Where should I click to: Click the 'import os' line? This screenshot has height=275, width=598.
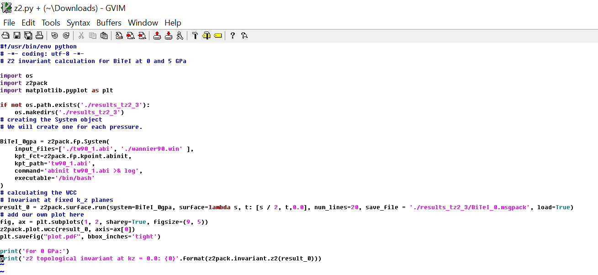click(x=16, y=76)
